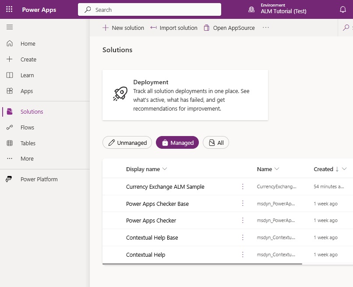Viewport: 353px width, 287px height.
Task: Click the Apps grid icon
Action: click(10, 91)
